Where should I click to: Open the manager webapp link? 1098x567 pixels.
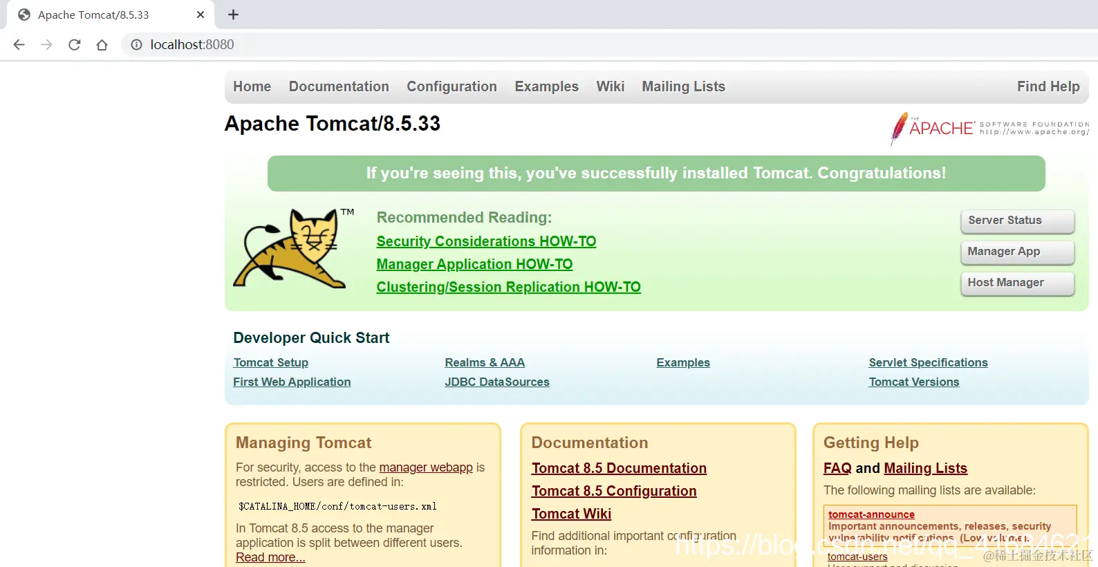click(x=426, y=467)
